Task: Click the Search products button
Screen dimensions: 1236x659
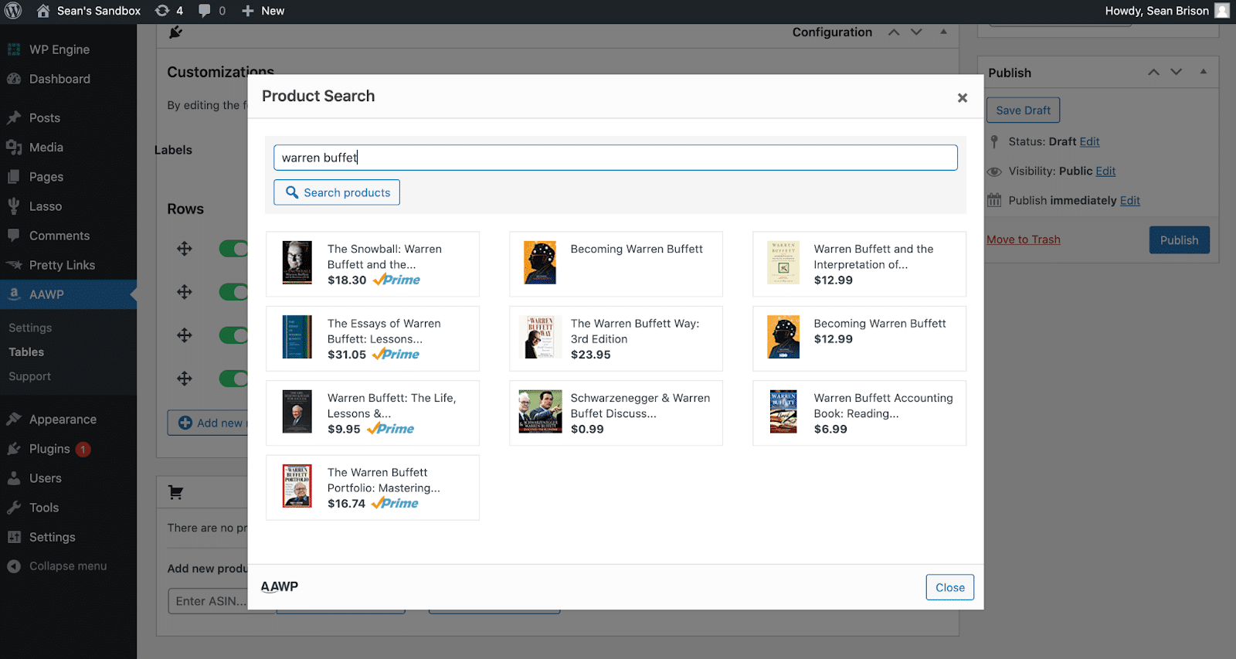Action: tap(337, 192)
